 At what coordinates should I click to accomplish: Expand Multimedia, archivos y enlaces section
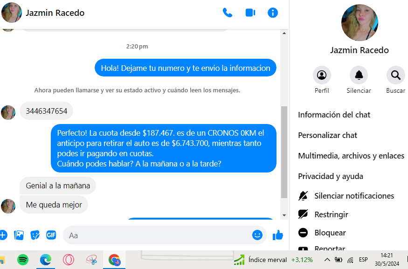[351, 156]
